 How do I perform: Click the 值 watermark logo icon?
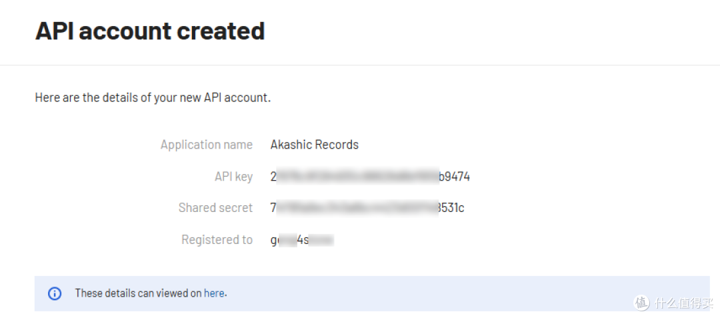(641, 303)
